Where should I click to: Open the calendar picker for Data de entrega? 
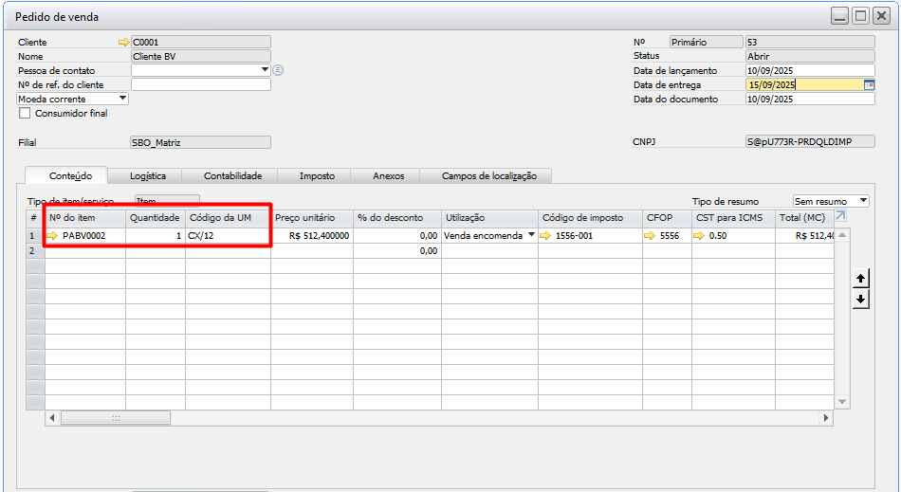[x=869, y=84]
